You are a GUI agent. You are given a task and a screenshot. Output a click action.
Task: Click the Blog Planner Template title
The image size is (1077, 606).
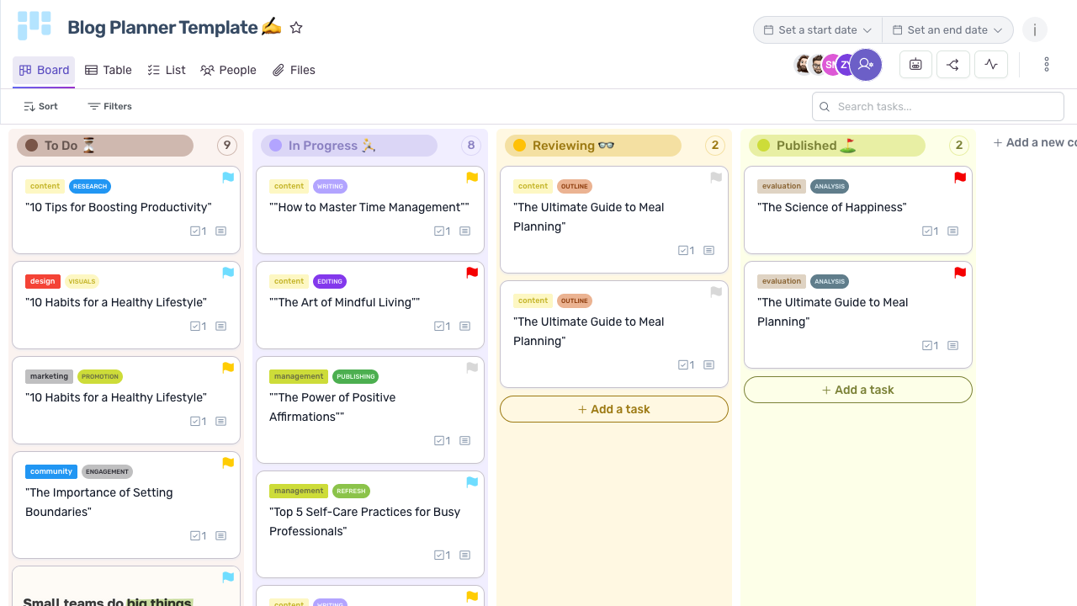pyautogui.click(x=174, y=28)
